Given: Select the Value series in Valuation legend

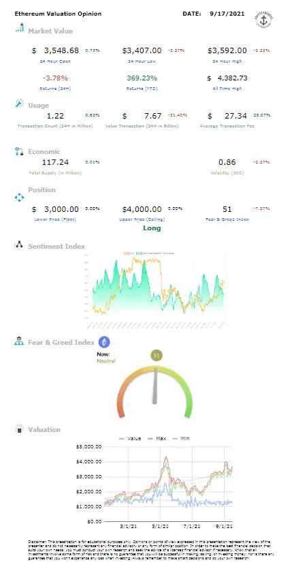Looking at the screenshot, I should pyautogui.click(x=130, y=438).
